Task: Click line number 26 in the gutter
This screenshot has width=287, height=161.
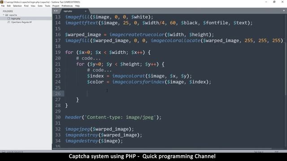Action: [x=58, y=93]
